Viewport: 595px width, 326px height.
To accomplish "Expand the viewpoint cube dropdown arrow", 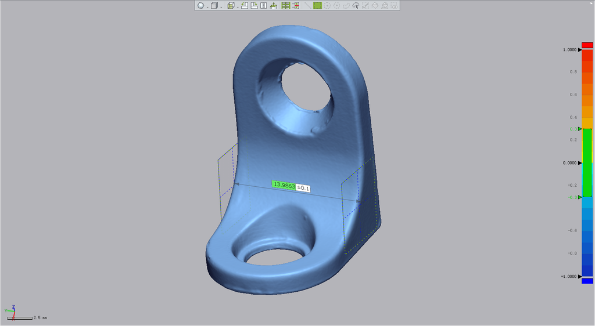I will (237, 7).
